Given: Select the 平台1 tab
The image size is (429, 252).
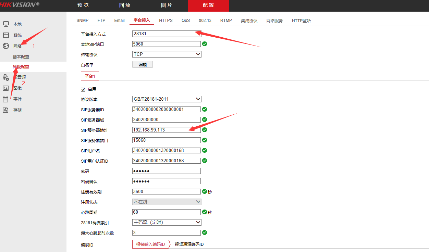Looking at the screenshot, I should (90, 76).
